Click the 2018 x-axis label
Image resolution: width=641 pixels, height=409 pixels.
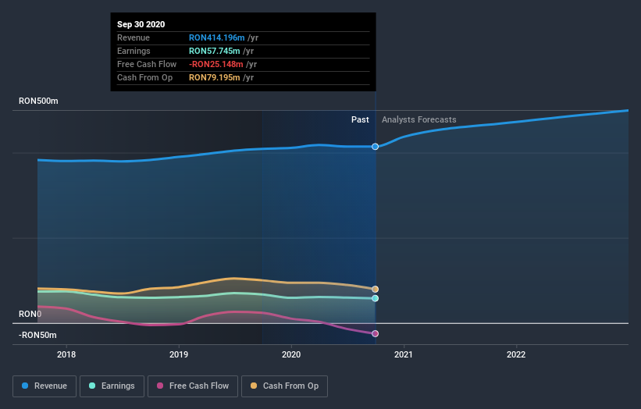pos(66,354)
